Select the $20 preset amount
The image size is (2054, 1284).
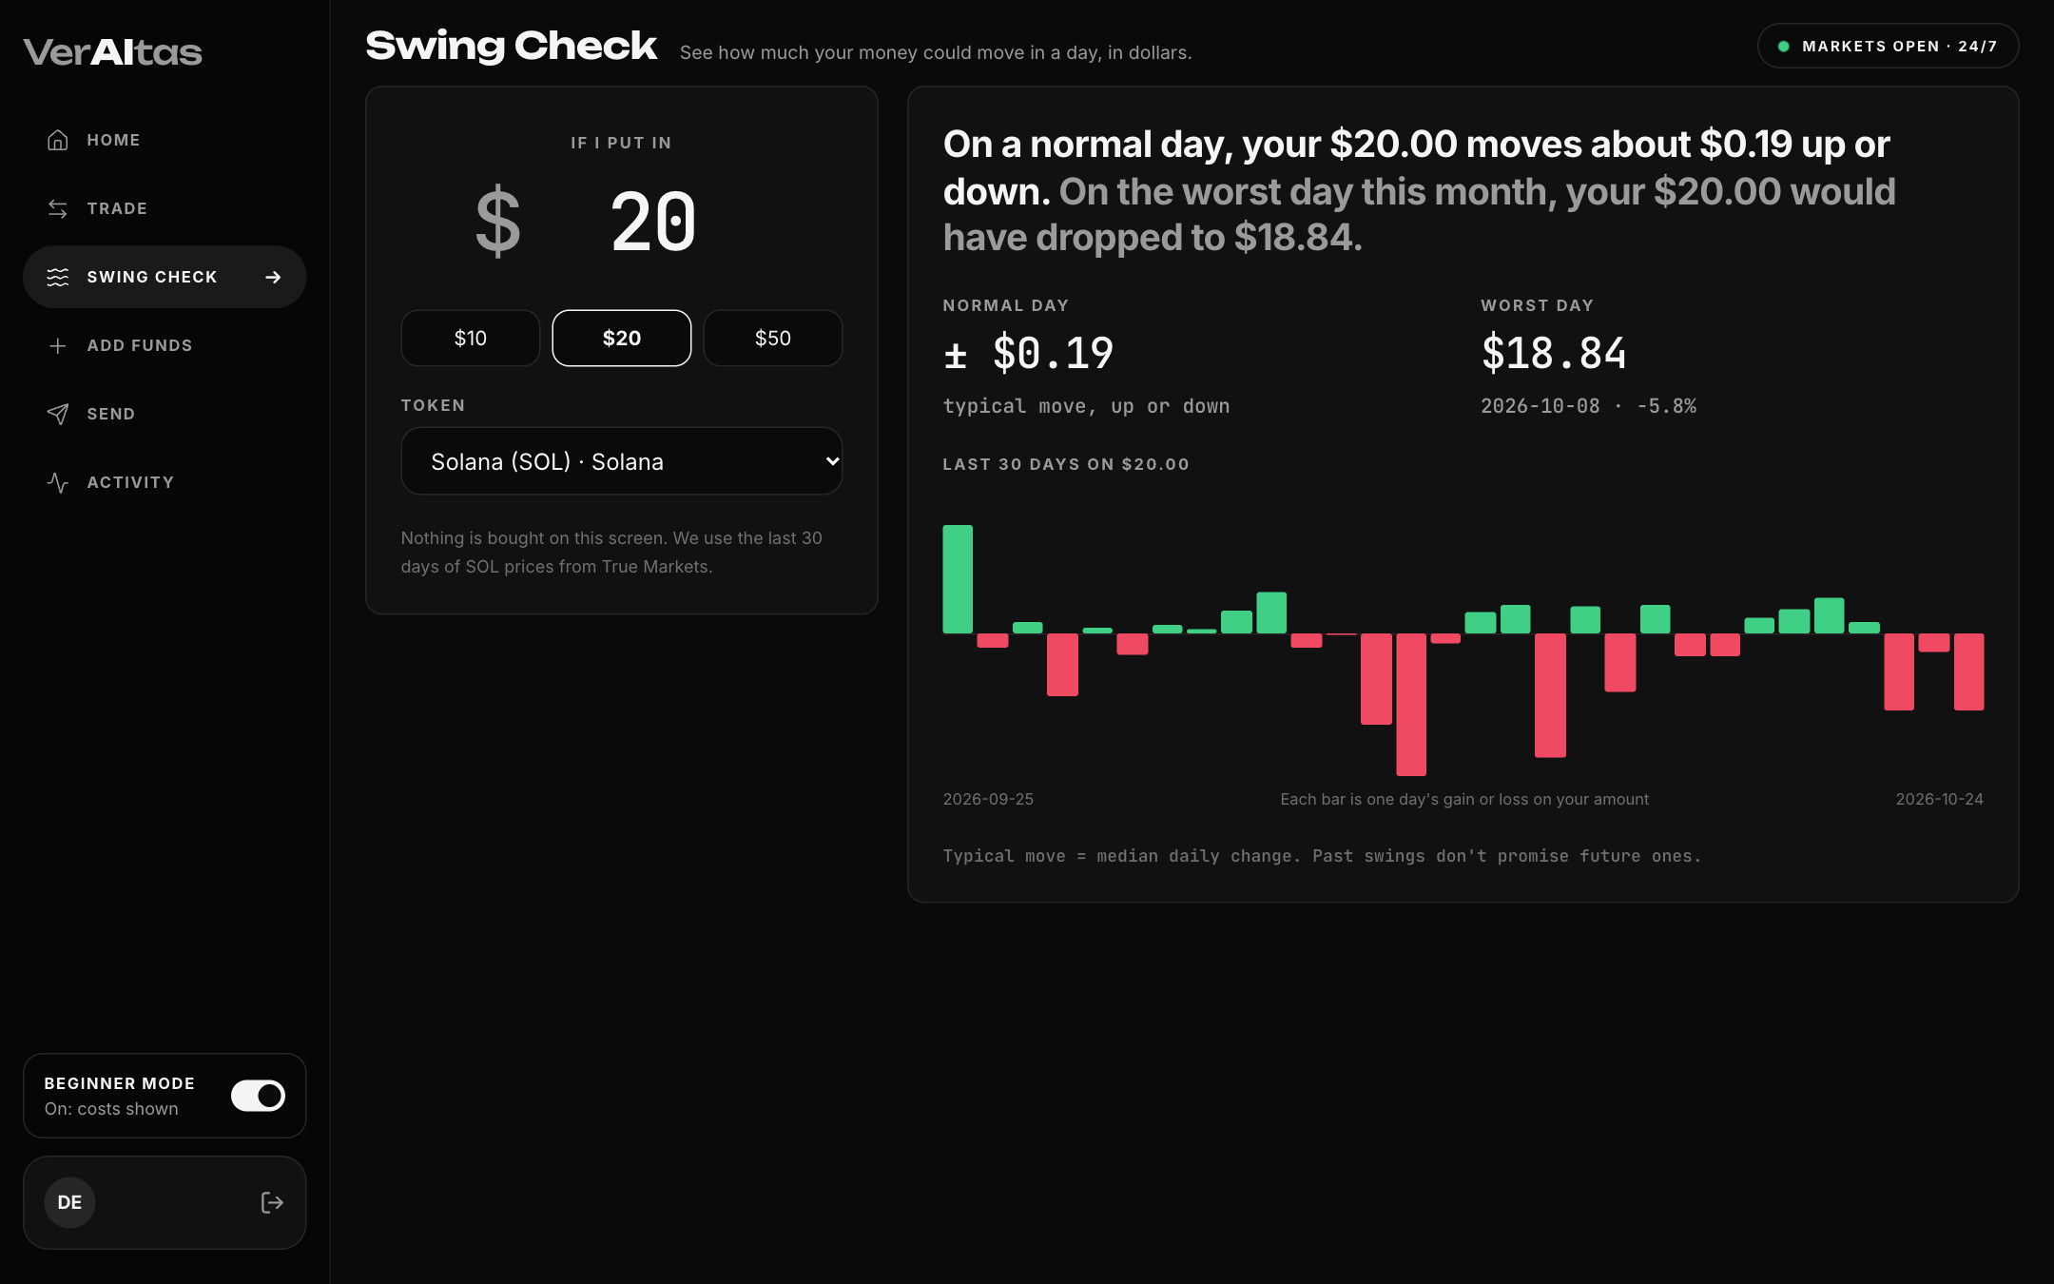pyautogui.click(x=622, y=338)
